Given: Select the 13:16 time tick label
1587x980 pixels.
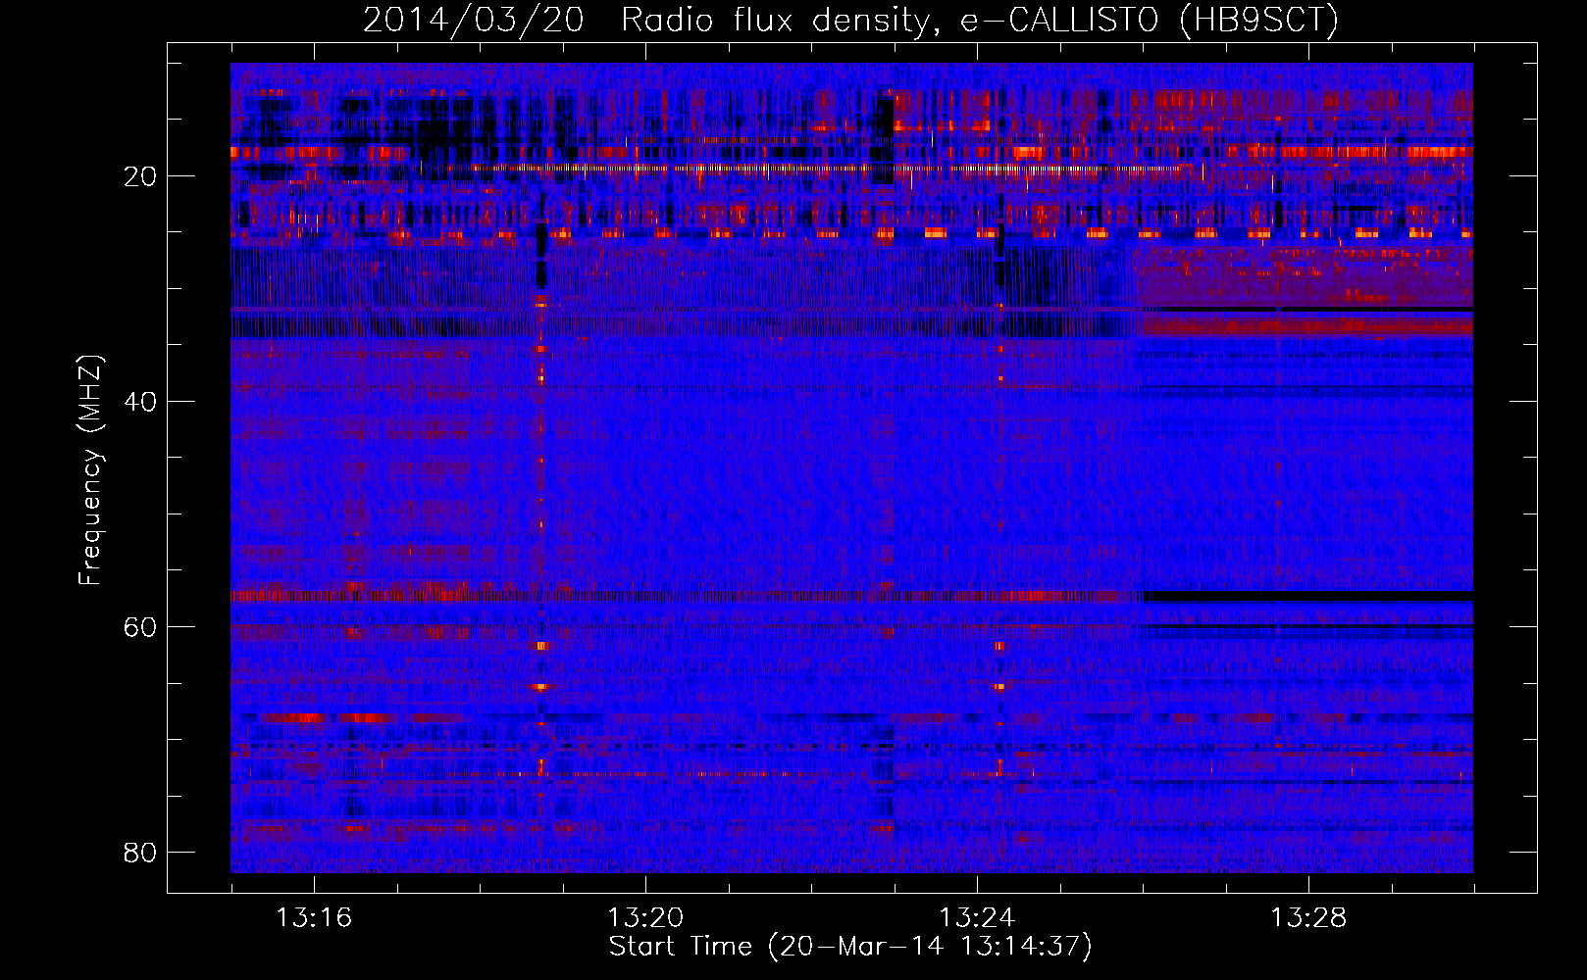Looking at the screenshot, I should click(x=314, y=918).
